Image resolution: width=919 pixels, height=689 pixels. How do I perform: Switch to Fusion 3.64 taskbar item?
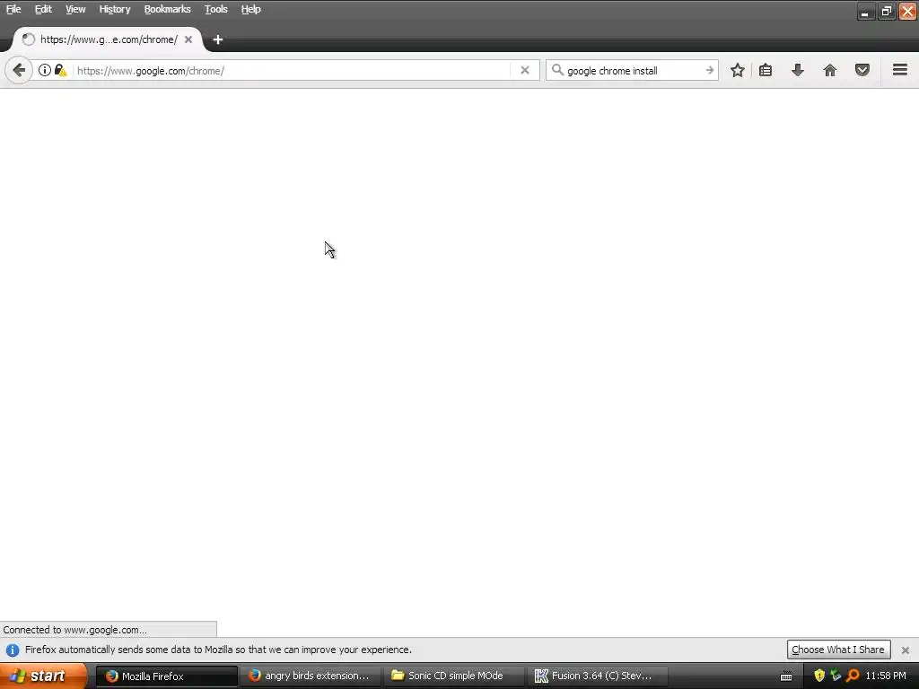pyautogui.click(x=596, y=676)
